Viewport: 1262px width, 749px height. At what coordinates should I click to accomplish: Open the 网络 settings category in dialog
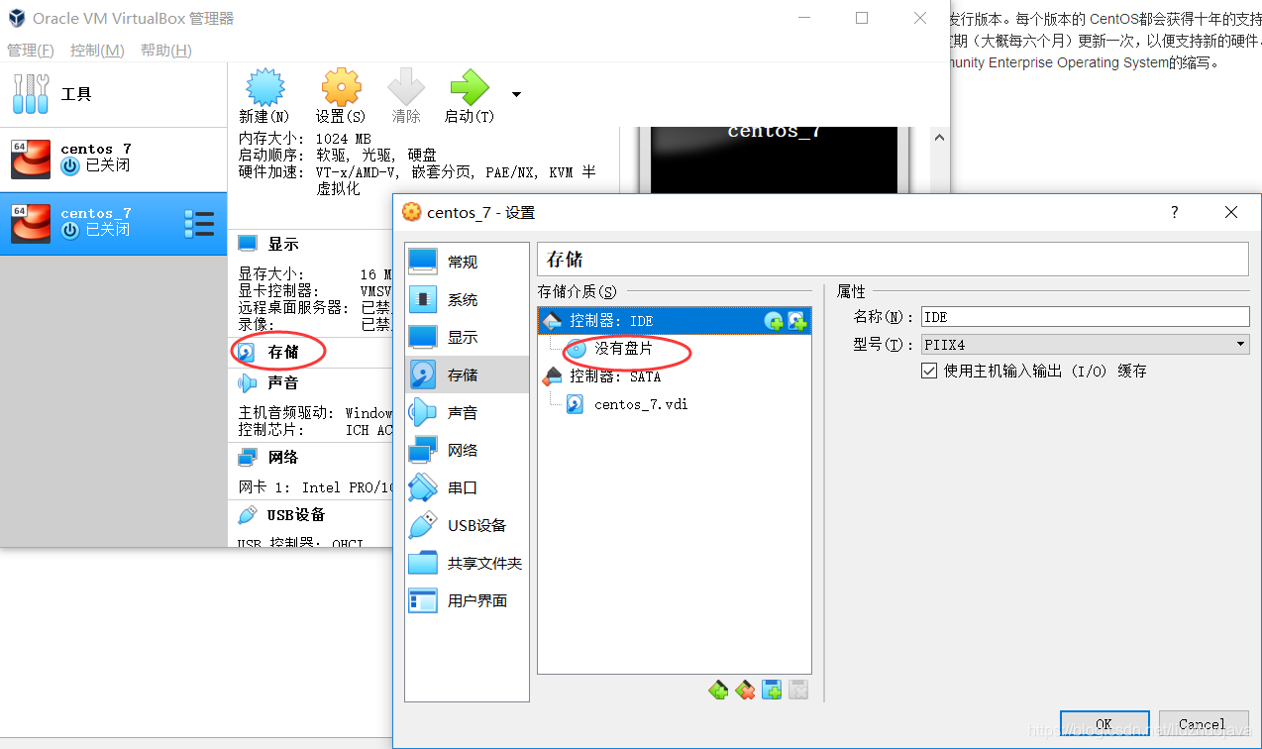click(x=467, y=450)
